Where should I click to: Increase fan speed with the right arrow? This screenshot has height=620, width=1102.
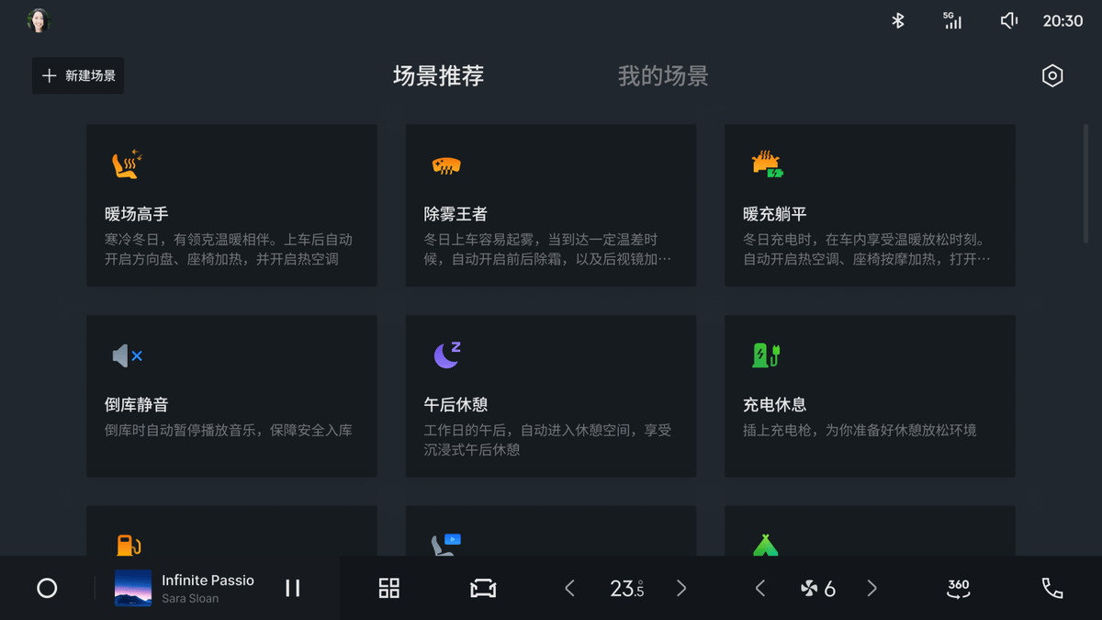click(871, 589)
